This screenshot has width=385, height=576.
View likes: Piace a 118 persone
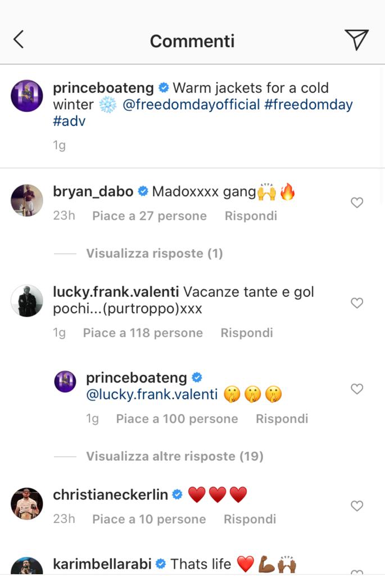[143, 333]
